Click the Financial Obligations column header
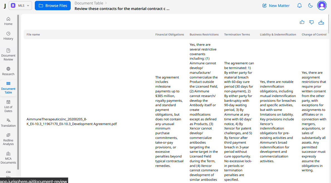The image size is (331, 183). tap(170, 34)
